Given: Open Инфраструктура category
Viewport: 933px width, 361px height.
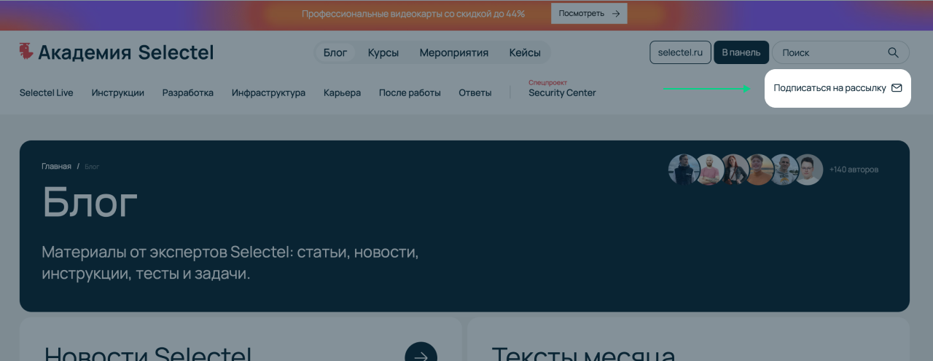Looking at the screenshot, I should point(268,92).
